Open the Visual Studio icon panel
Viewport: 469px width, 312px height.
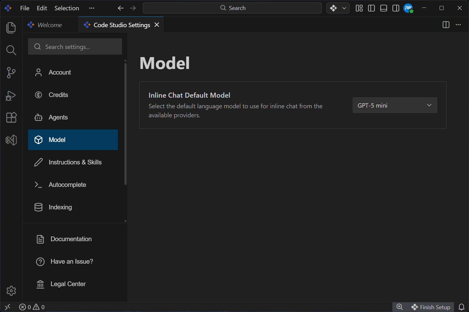point(11,140)
